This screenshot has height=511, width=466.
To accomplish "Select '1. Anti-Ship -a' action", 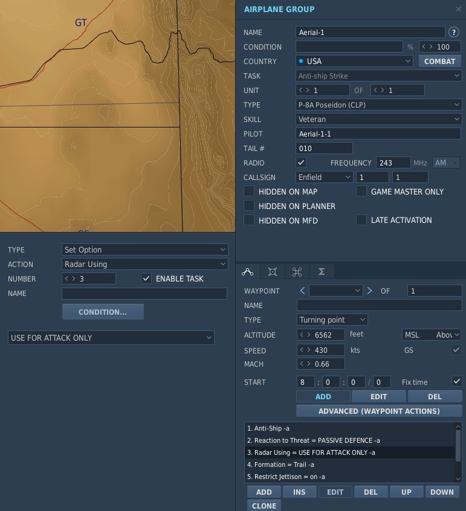I will (x=349, y=428).
